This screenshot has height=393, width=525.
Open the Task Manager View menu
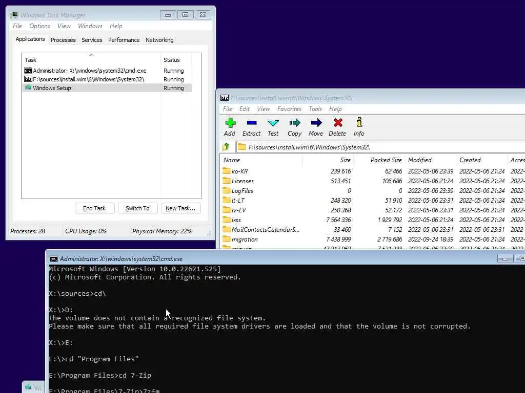click(64, 26)
